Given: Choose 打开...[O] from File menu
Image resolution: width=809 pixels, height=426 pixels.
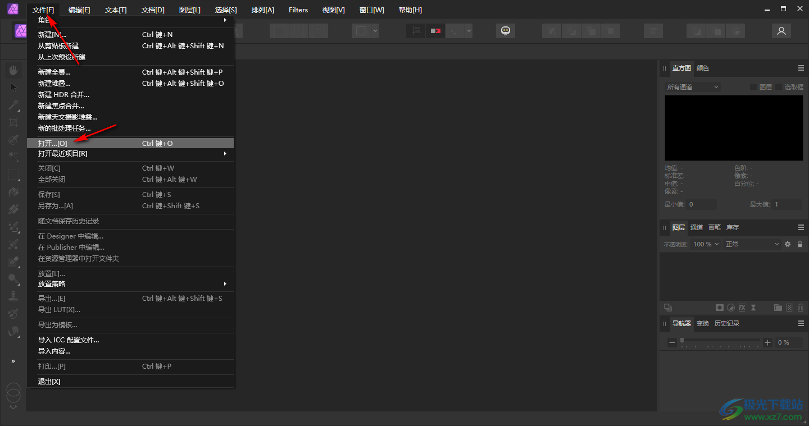Looking at the screenshot, I should click(x=53, y=144).
